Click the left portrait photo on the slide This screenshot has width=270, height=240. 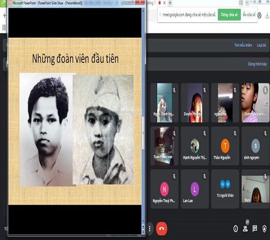(46, 130)
